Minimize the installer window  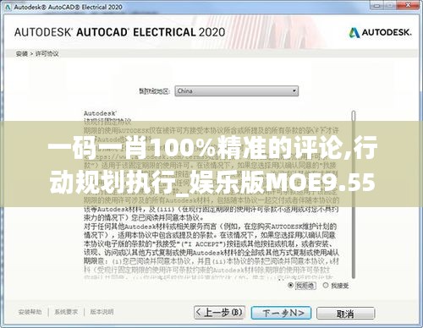tap(377, 5)
